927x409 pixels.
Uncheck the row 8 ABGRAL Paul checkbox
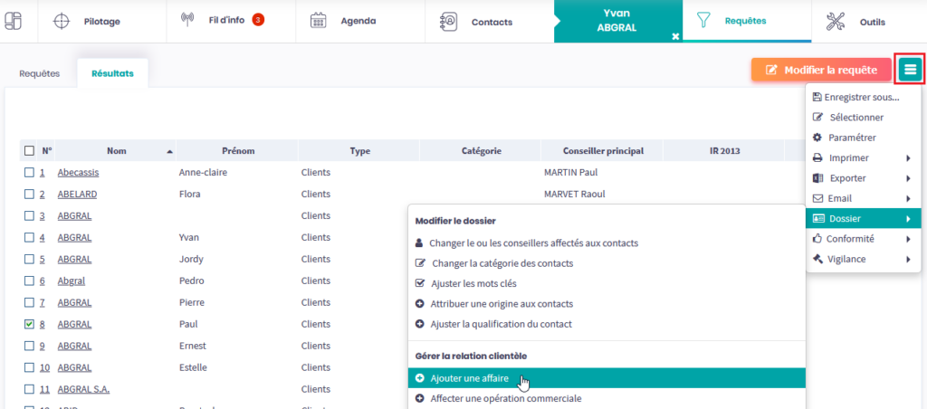point(30,324)
